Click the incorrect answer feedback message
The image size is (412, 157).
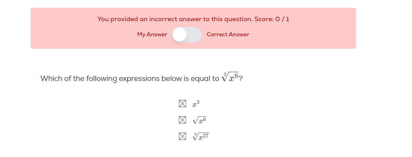point(193,19)
